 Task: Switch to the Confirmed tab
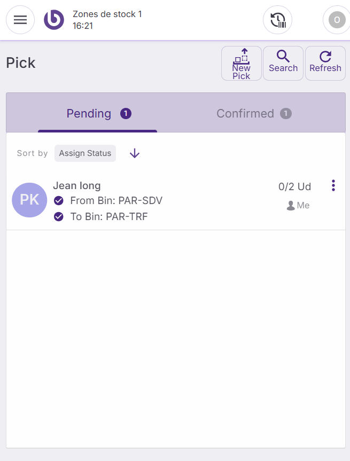point(245,114)
